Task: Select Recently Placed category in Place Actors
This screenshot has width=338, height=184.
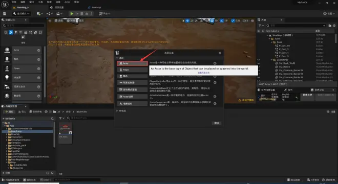Action: pos(6,32)
